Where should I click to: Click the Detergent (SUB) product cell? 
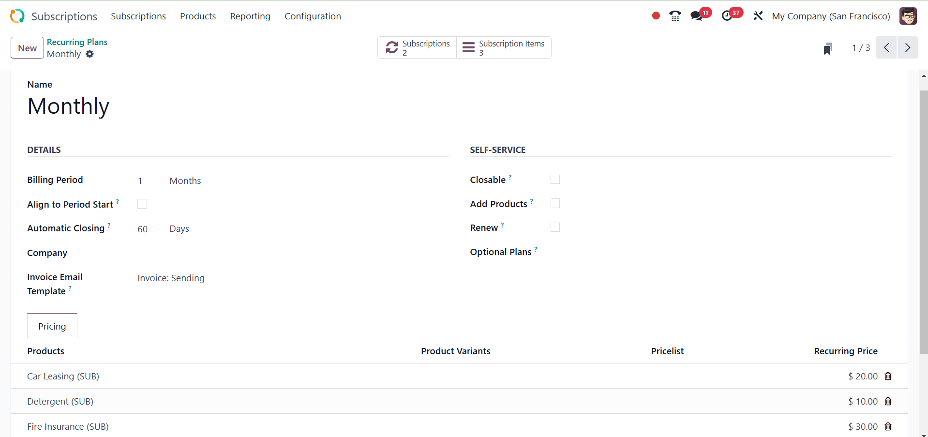point(60,401)
